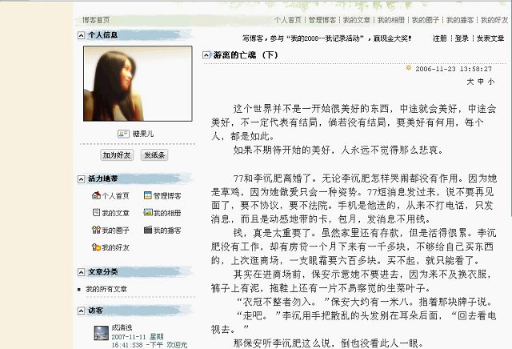512x349 pixels.
Task: Collapse the 访客 panel
Action: (81, 311)
